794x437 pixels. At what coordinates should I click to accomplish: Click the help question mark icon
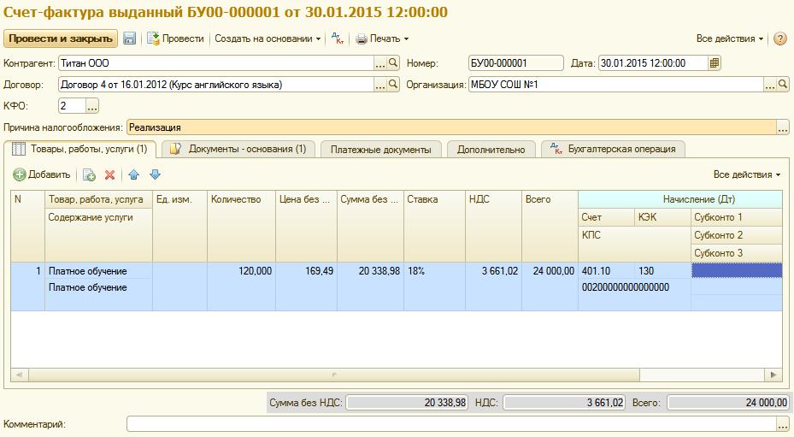(780, 38)
